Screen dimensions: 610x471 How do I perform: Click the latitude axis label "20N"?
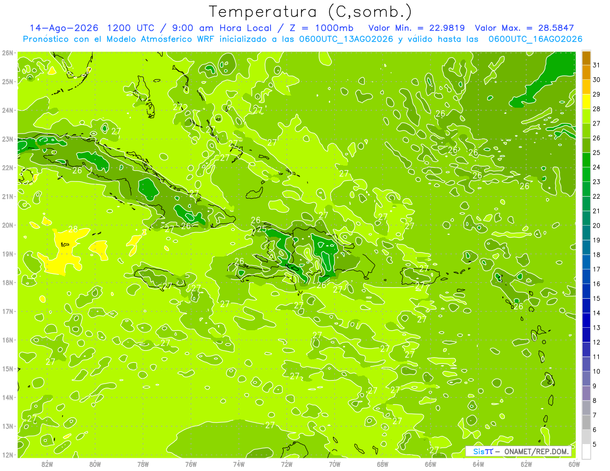[x=7, y=225]
